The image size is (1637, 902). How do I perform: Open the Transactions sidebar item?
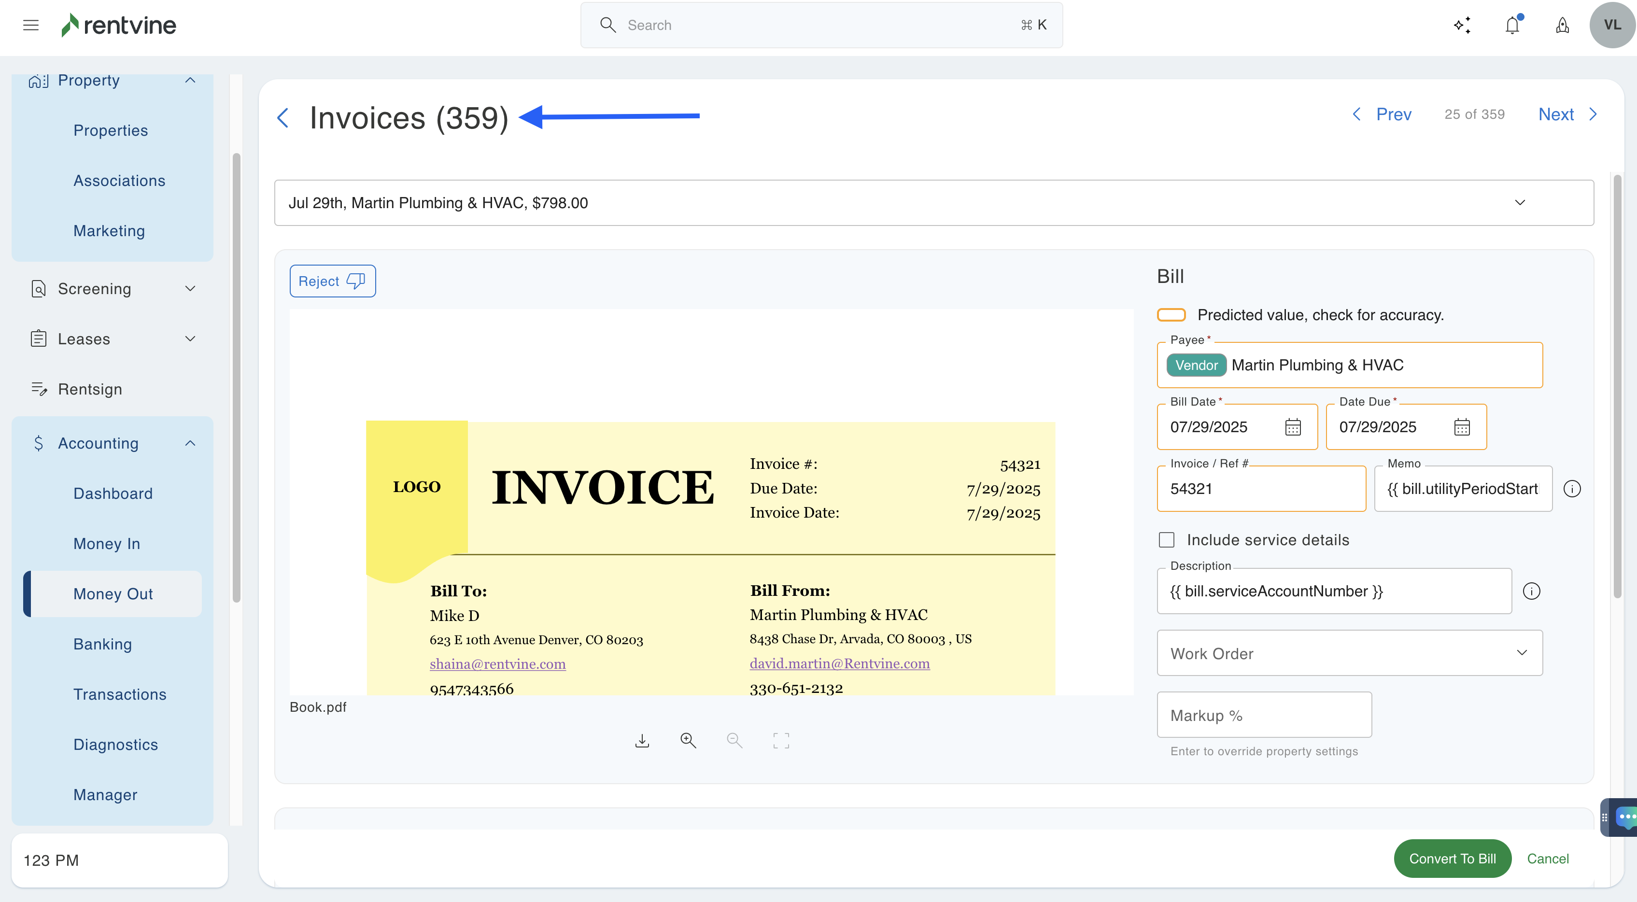tap(119, 694)
